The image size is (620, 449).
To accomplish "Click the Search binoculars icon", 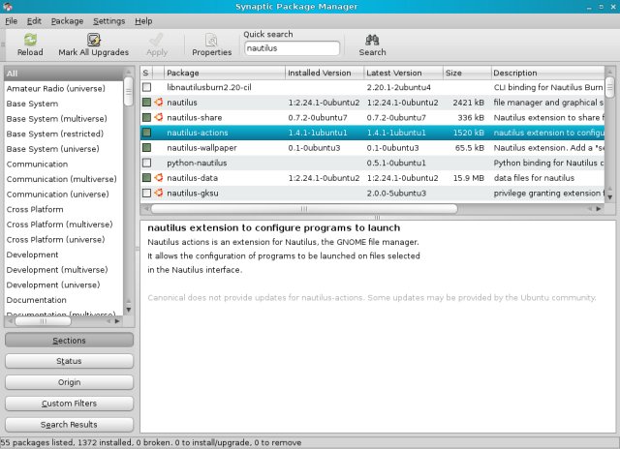I will click(x=372, y=40).
